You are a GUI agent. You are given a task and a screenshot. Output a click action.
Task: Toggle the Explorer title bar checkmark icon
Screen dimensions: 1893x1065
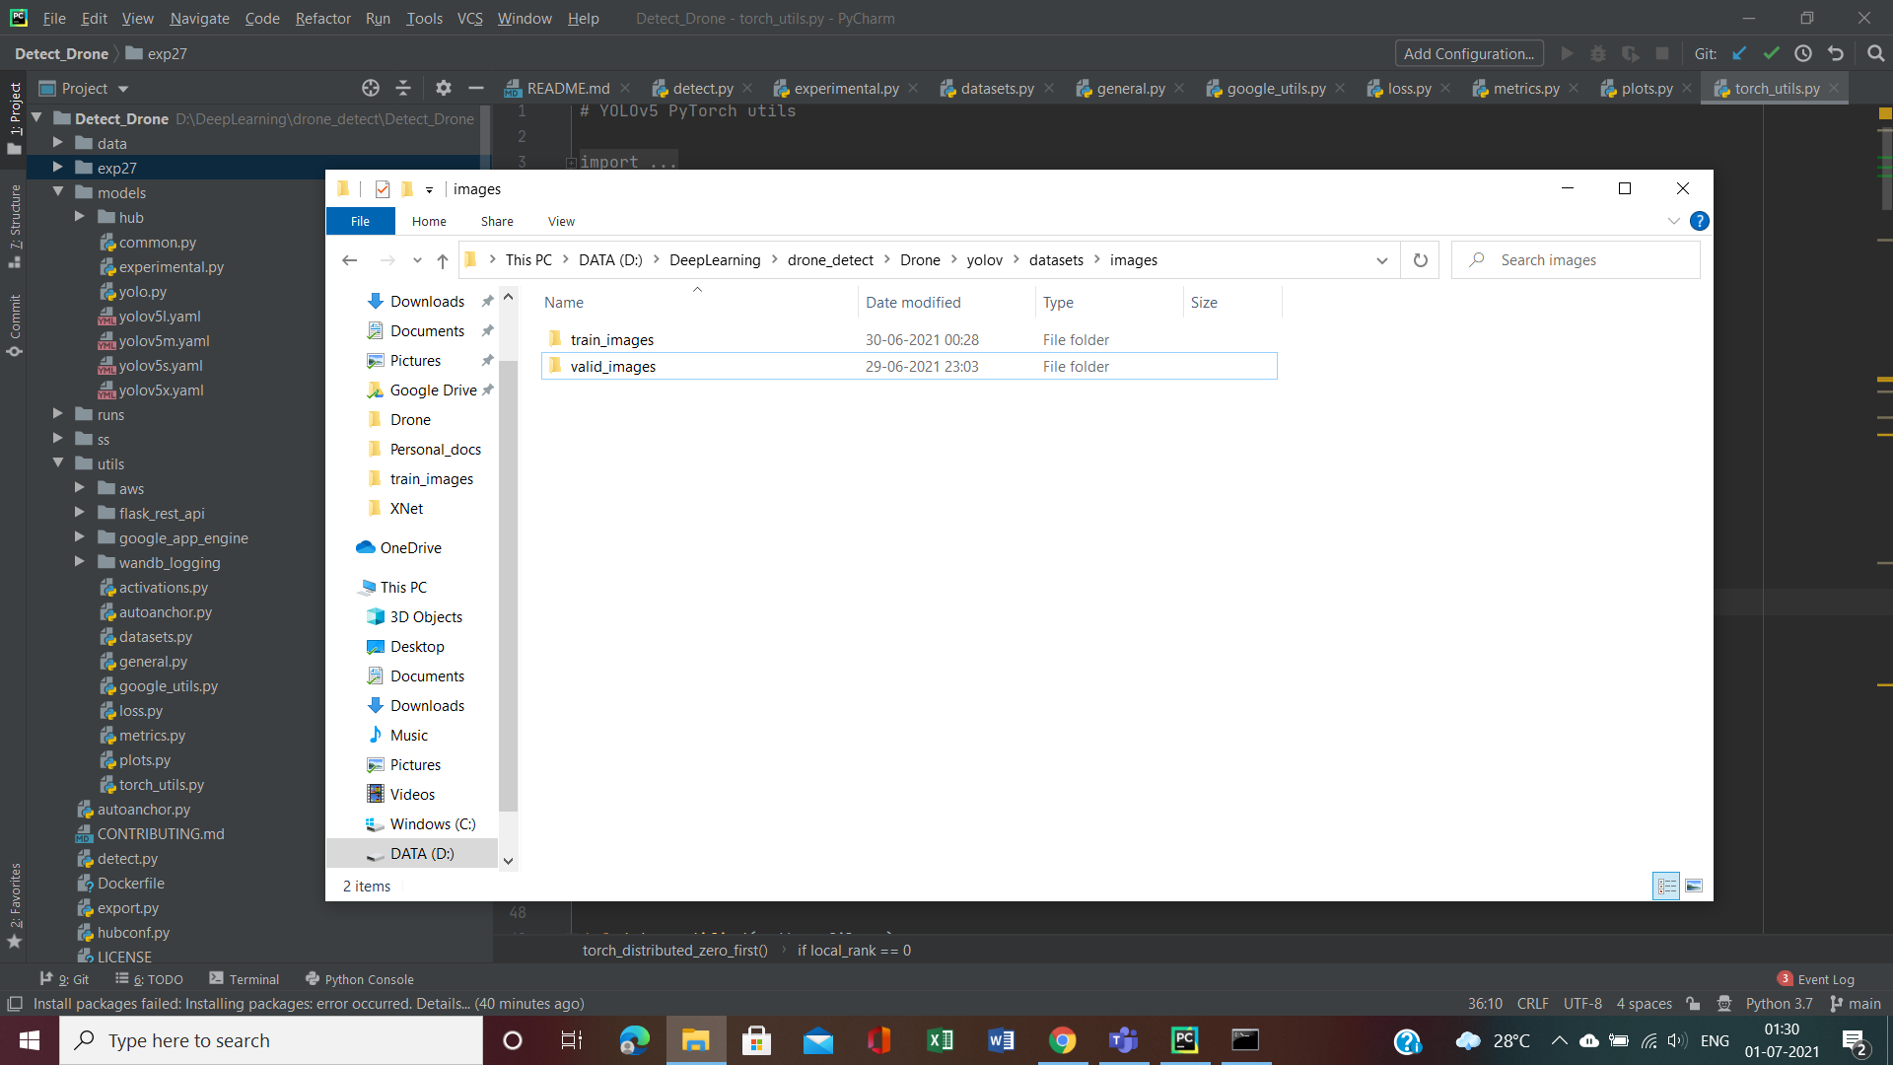(x=383, y=189)
